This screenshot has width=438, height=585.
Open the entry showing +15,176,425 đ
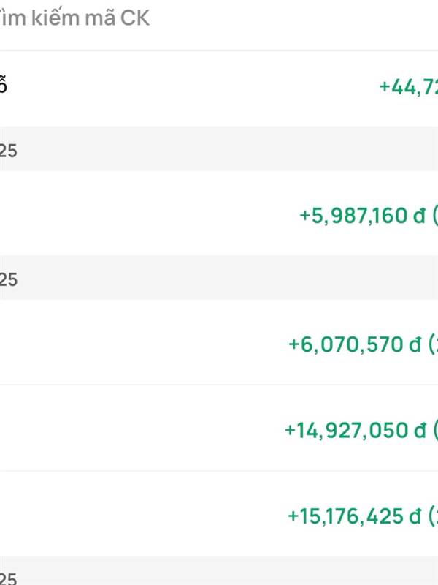click(x=219, y=514)
